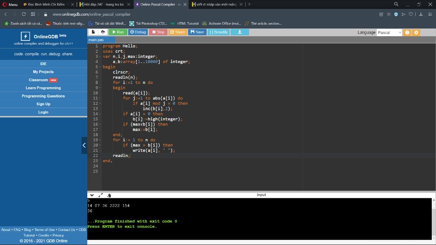The width and height of the screenshot is (436, 245).
Task: Go back in the browser
Action: coord(6,14)
